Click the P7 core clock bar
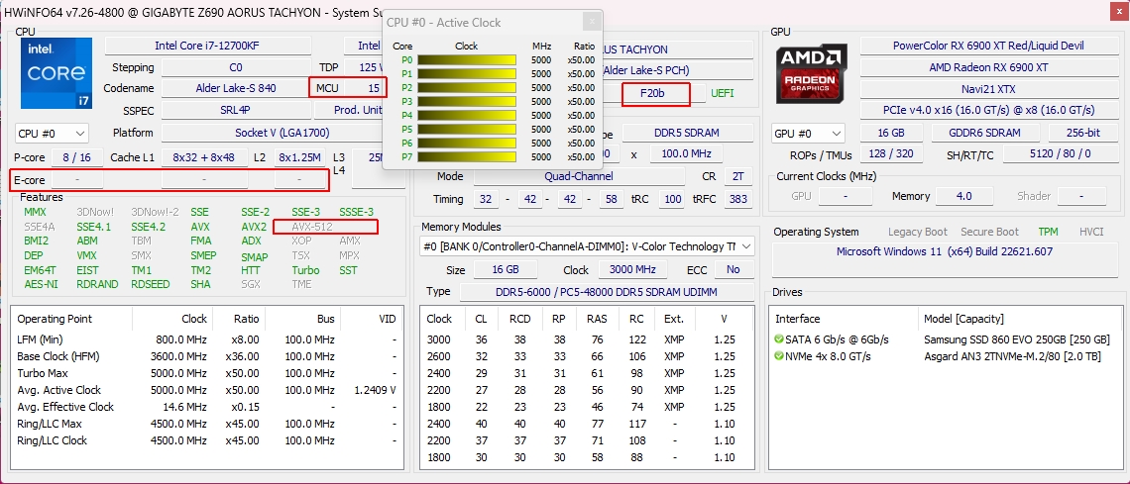The height and width of the screenshot is (484, 1130). click(x=467, y=156)
